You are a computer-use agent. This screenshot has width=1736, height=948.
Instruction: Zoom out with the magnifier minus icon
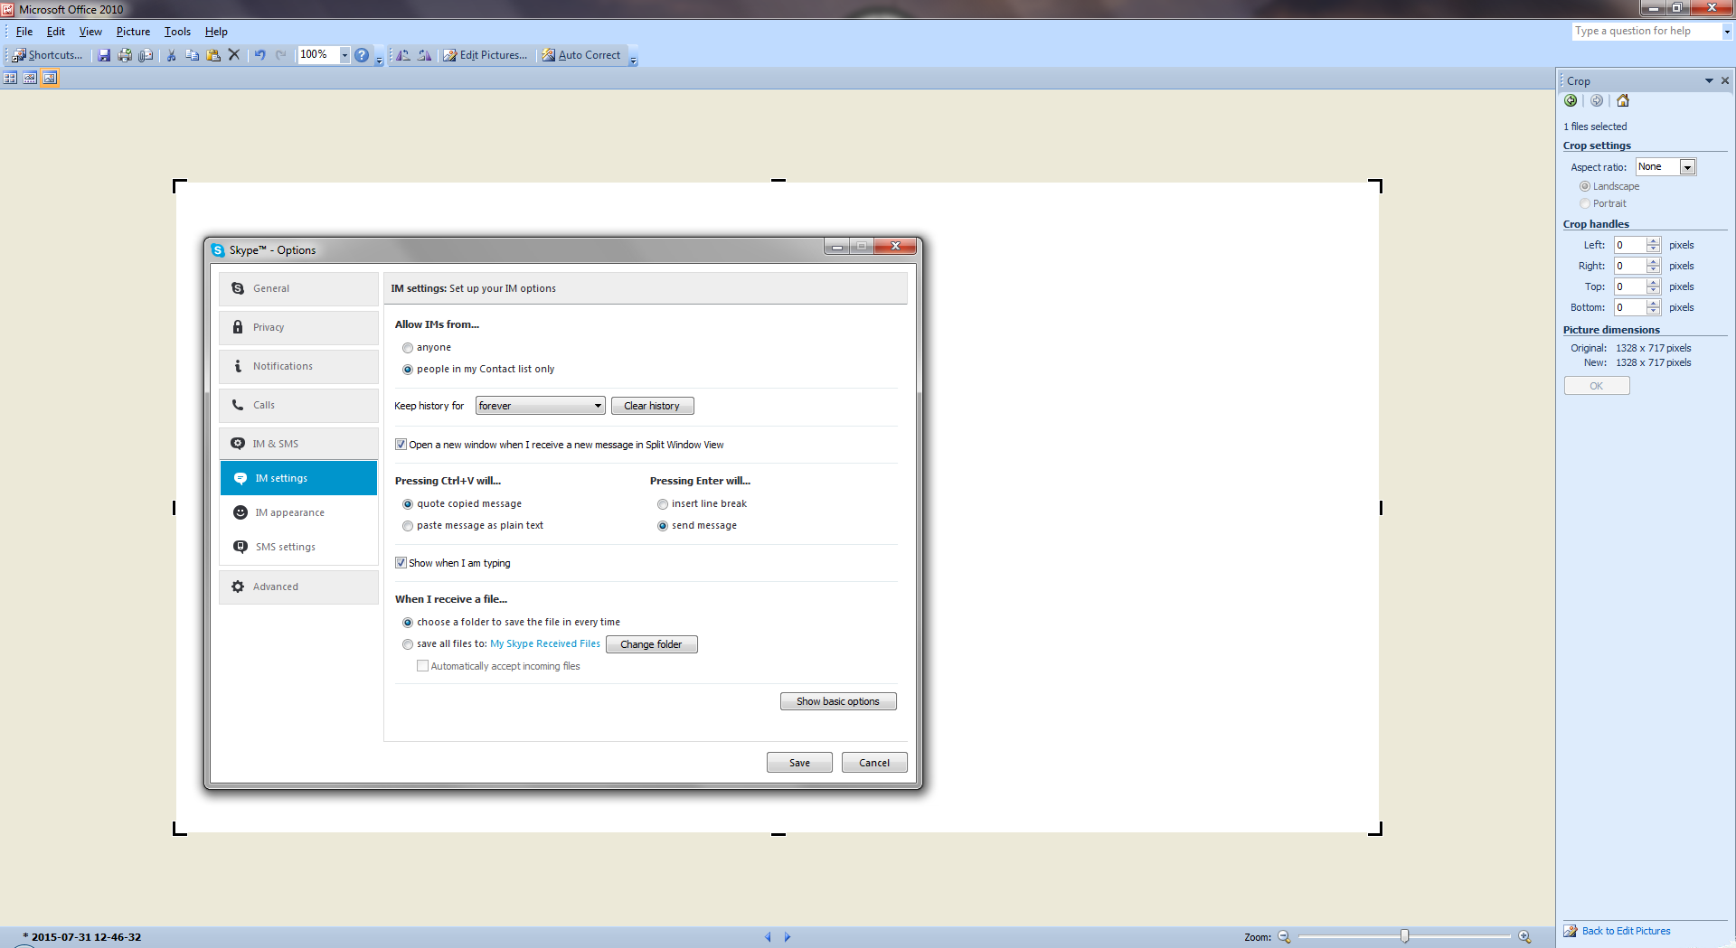(x=1284, y=937)
